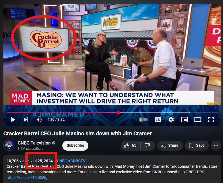223x183 pixels.
Task: Click the video title text
Action: tap(78, 133)
